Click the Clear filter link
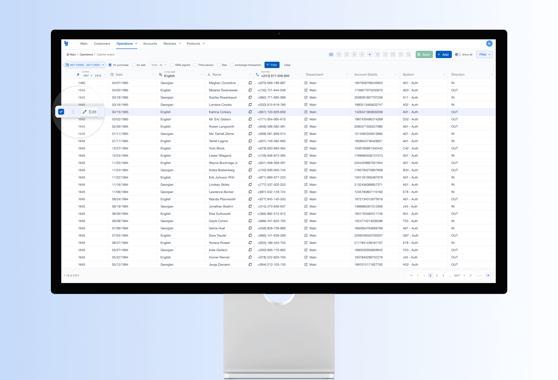Viewport: 558px width, 380px height. coord(287,65)
